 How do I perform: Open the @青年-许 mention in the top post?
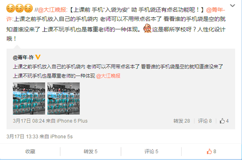click(x=216, y=10)
